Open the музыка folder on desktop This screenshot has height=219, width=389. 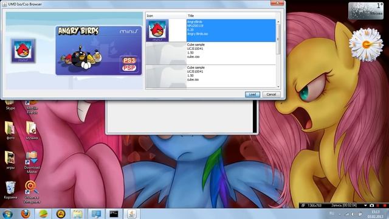coord(32,130)
